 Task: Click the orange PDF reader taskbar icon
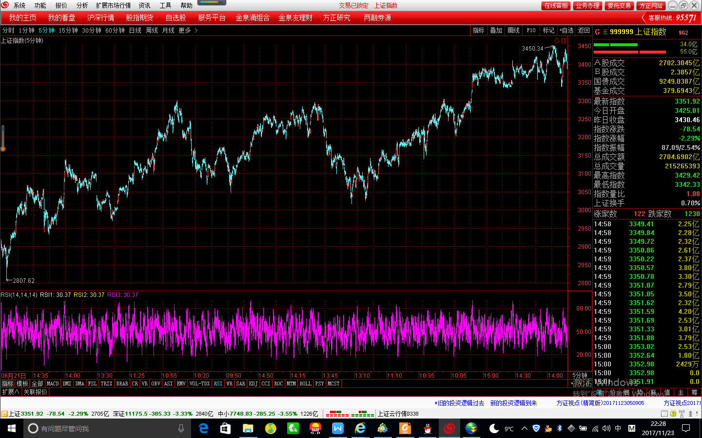(x=405, y=428)
